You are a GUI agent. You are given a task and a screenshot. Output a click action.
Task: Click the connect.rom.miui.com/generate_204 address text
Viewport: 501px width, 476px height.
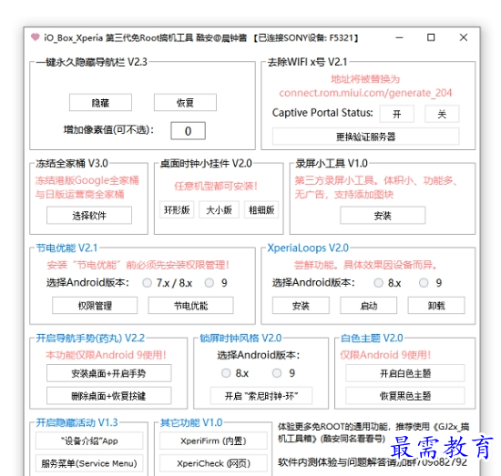[365, 93]
